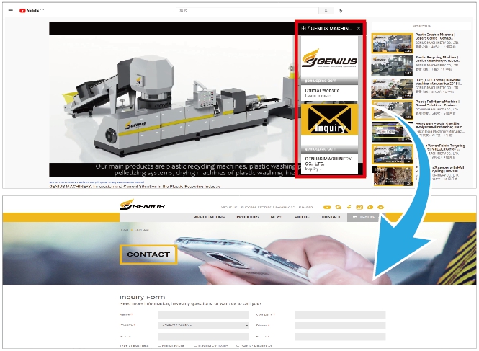Image resolution: width=479 pixels, height=351 pixels.
Task: Open Heavy Duty Plastic Shredder video thumbnail
Action: point(393,132)
